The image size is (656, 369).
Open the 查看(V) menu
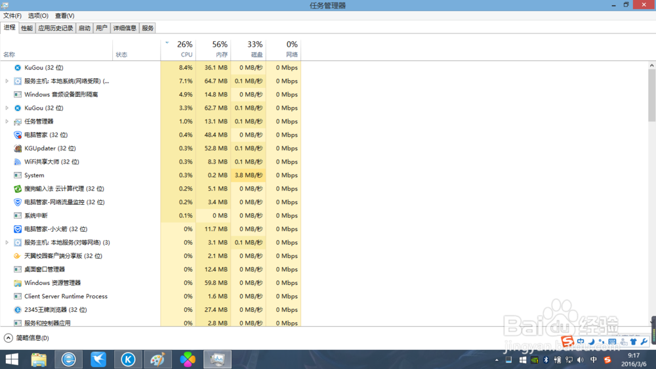click(x=65, y=16)
